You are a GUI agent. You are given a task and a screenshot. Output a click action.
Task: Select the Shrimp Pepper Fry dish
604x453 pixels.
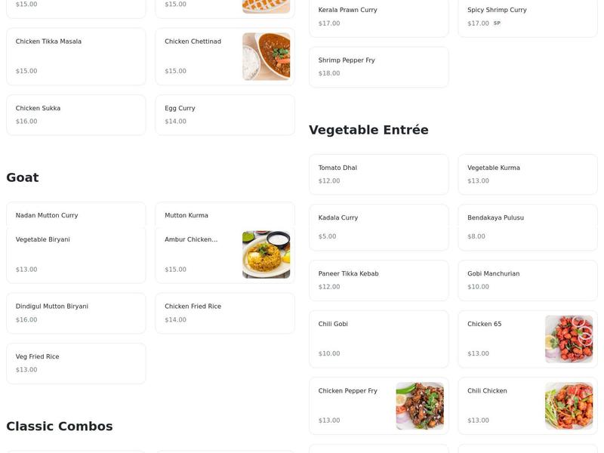(x=377, y=66)
